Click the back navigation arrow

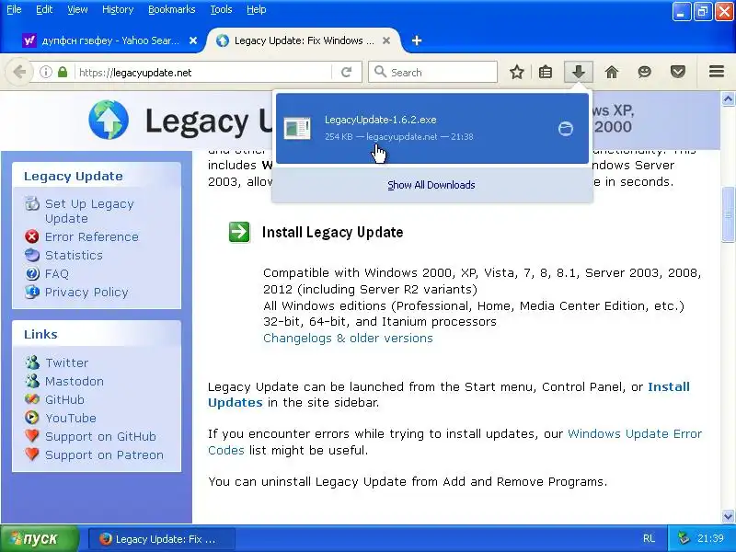pyautogui.click(x=19, y=73)
